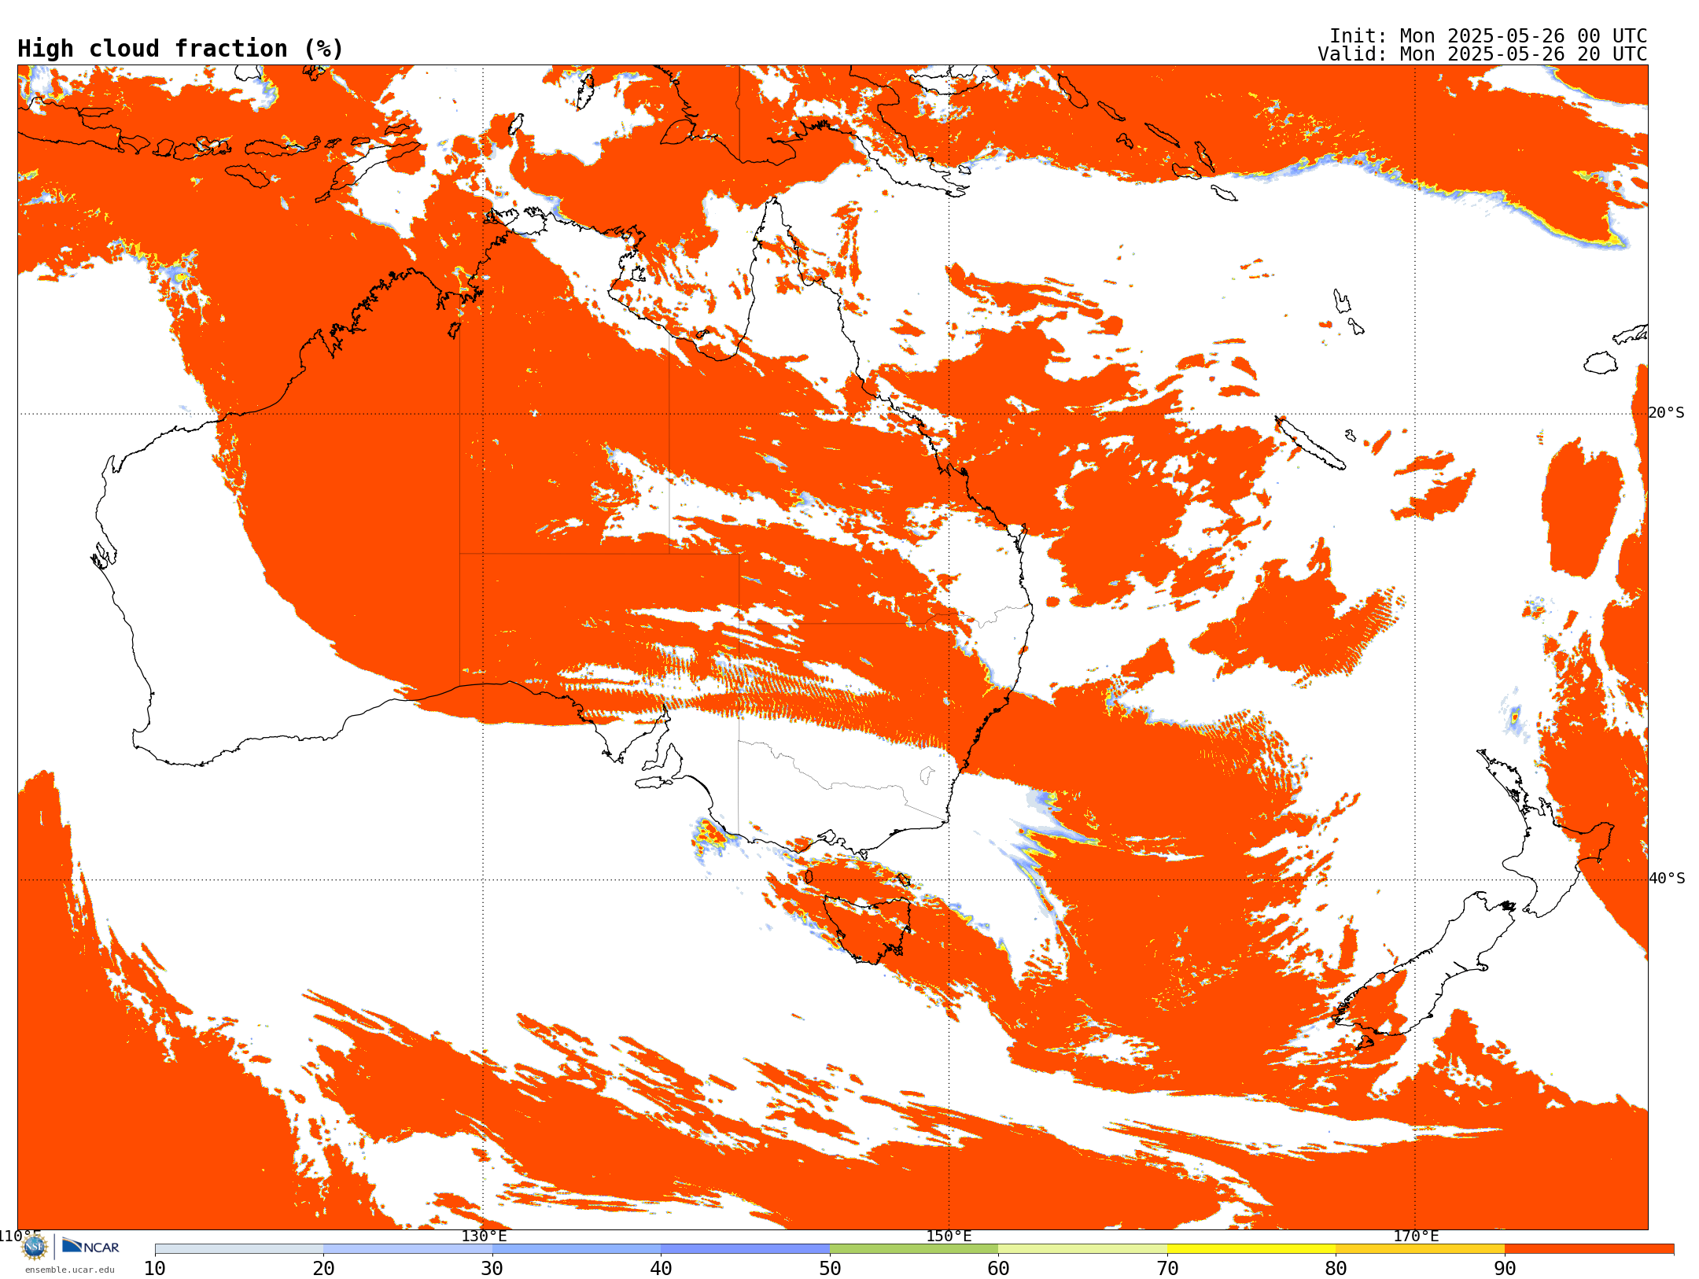Image resolution: width=1699 pixels, height=1279 pixels.
Task: Click the colorbar tick label 90
Action: tap(1505, 1268)
